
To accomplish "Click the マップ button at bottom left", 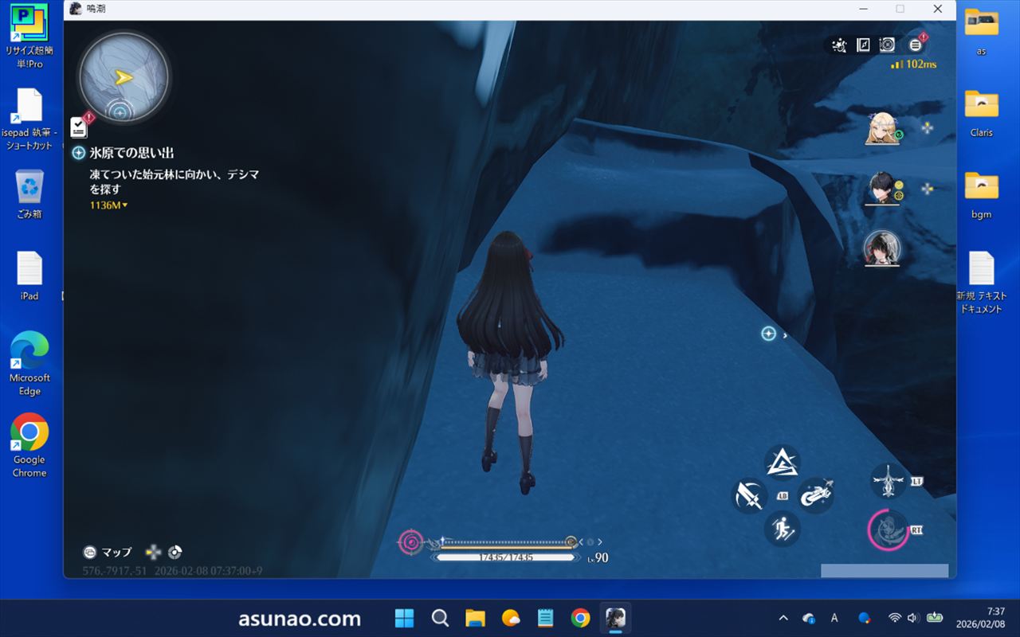I will [108, 552].
